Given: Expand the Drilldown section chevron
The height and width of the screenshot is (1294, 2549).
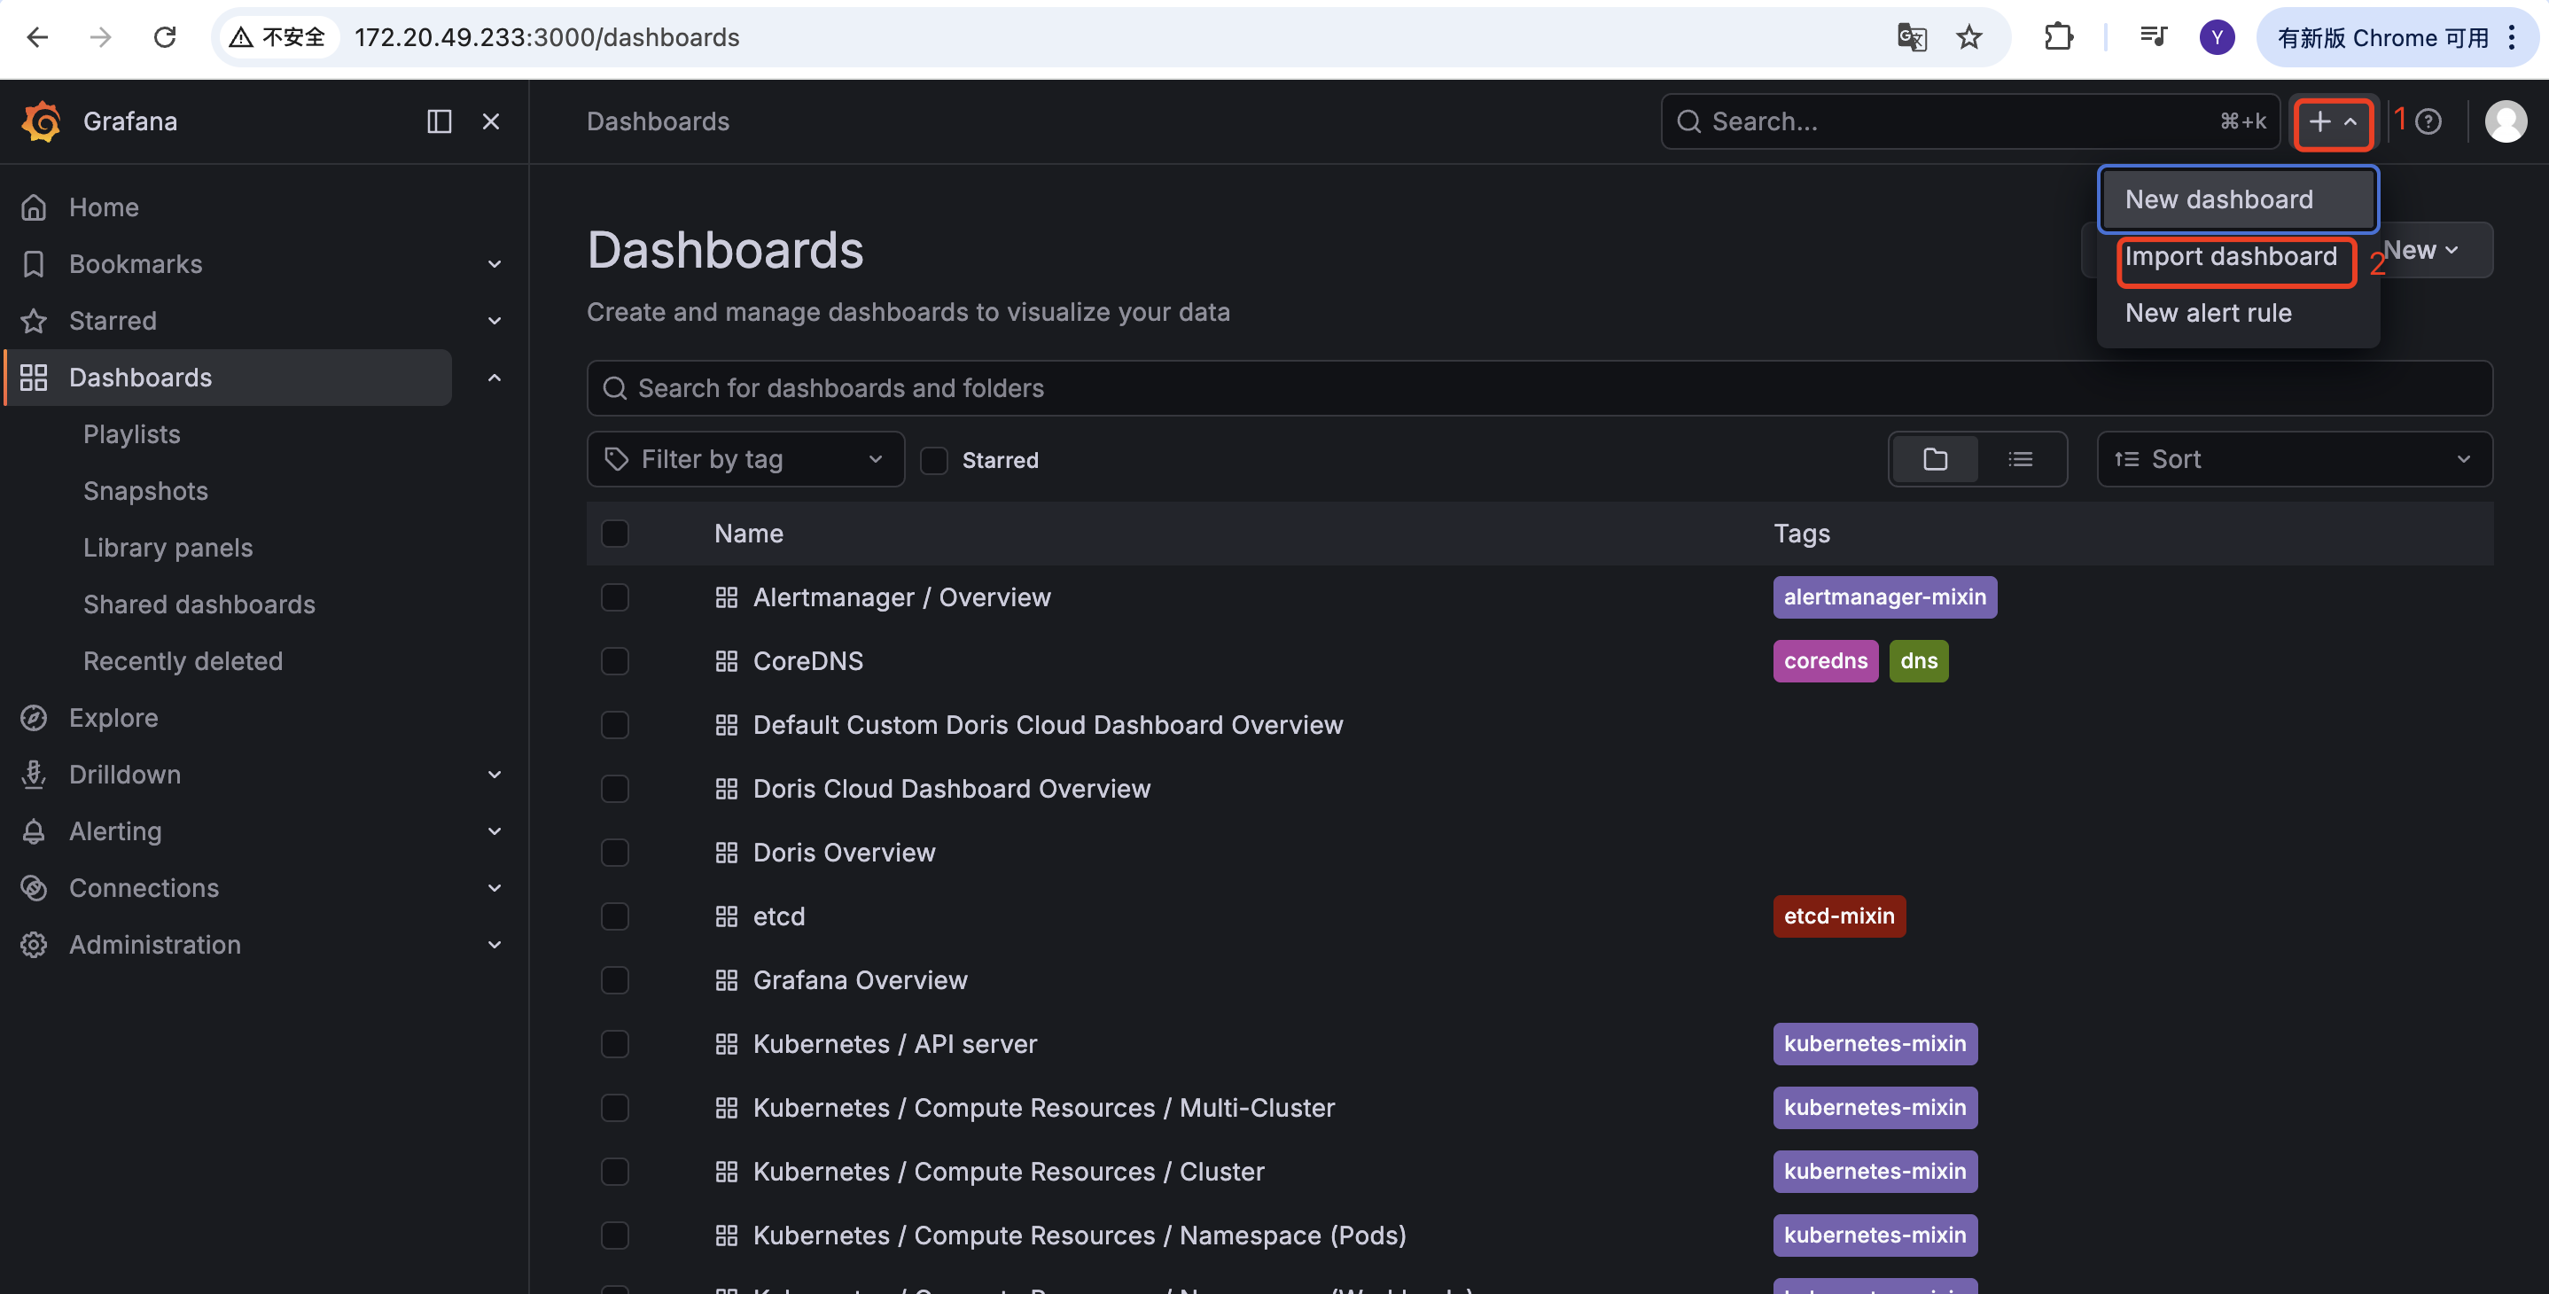Looking at the screenshot, I should click(495, 774).
